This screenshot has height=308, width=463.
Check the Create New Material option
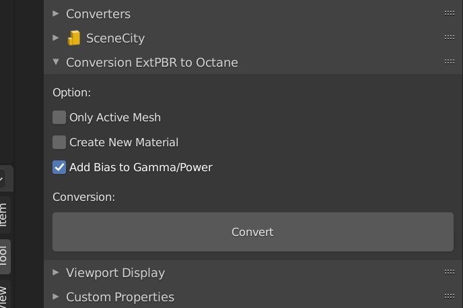[x=59, y=142]
